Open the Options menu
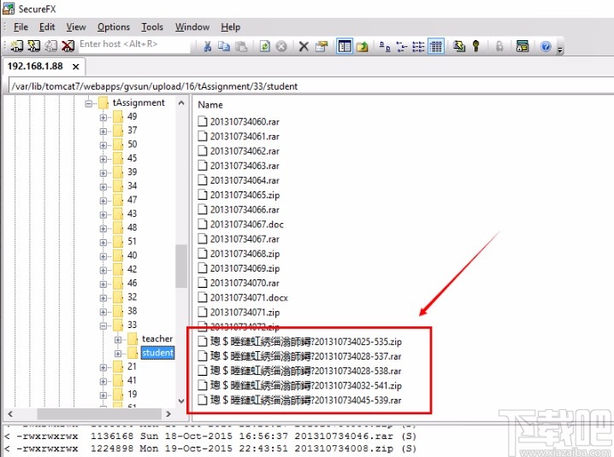The height and width of the screenshot is (457, 614). coord(113,26)
